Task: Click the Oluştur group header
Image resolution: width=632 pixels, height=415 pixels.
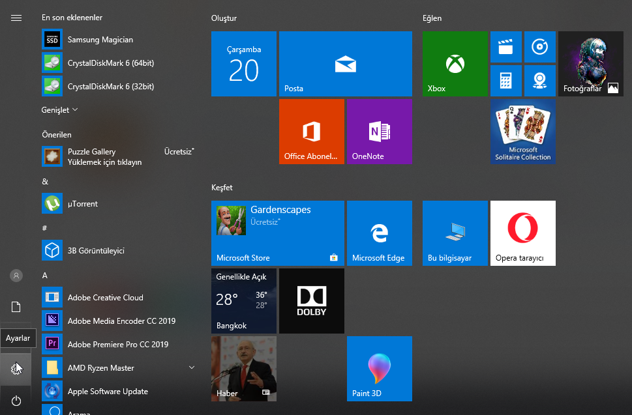Action: (224, 18)
